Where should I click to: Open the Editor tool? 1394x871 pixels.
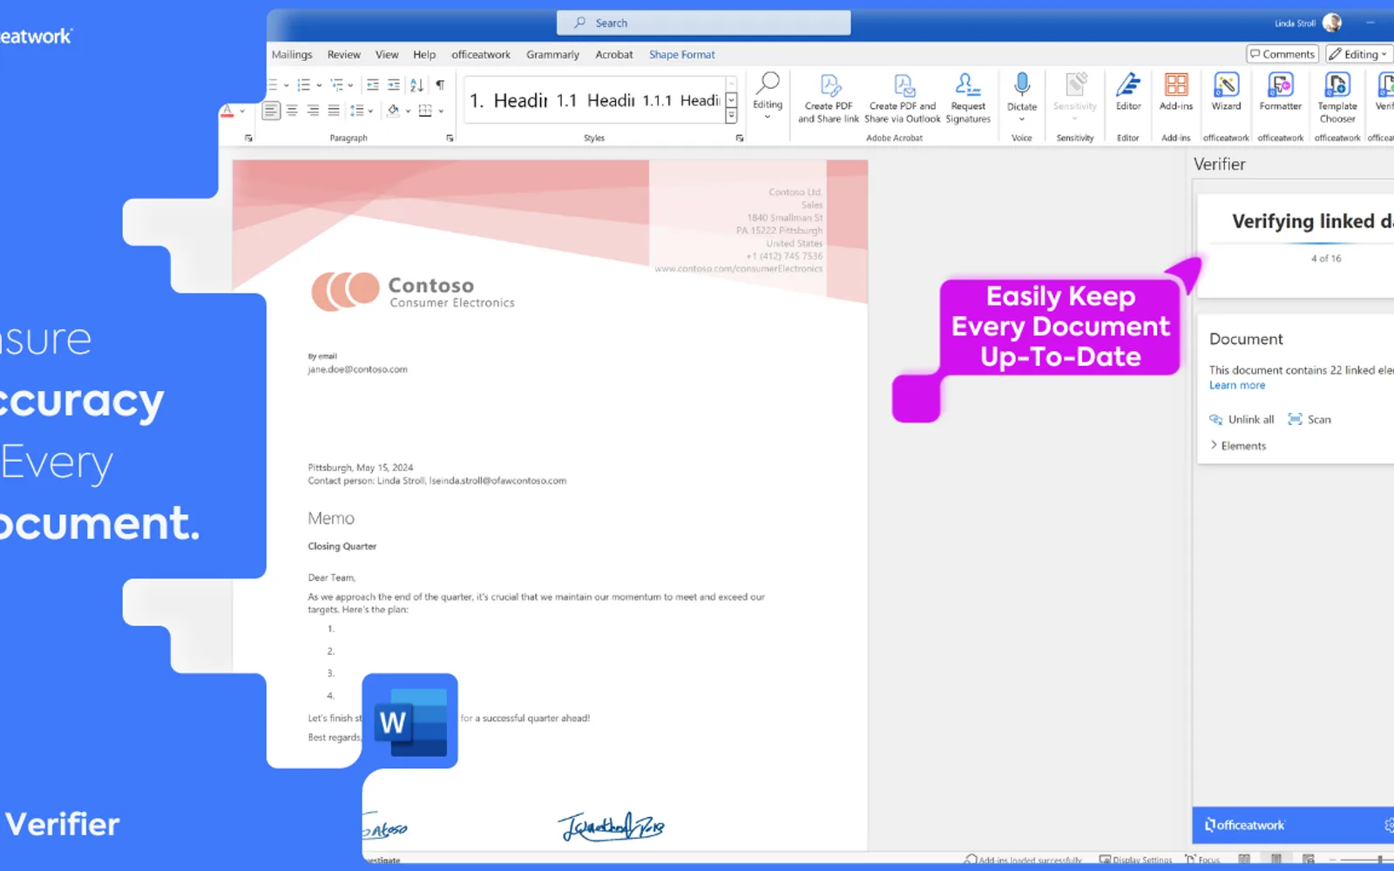(x=1128, y=92)
